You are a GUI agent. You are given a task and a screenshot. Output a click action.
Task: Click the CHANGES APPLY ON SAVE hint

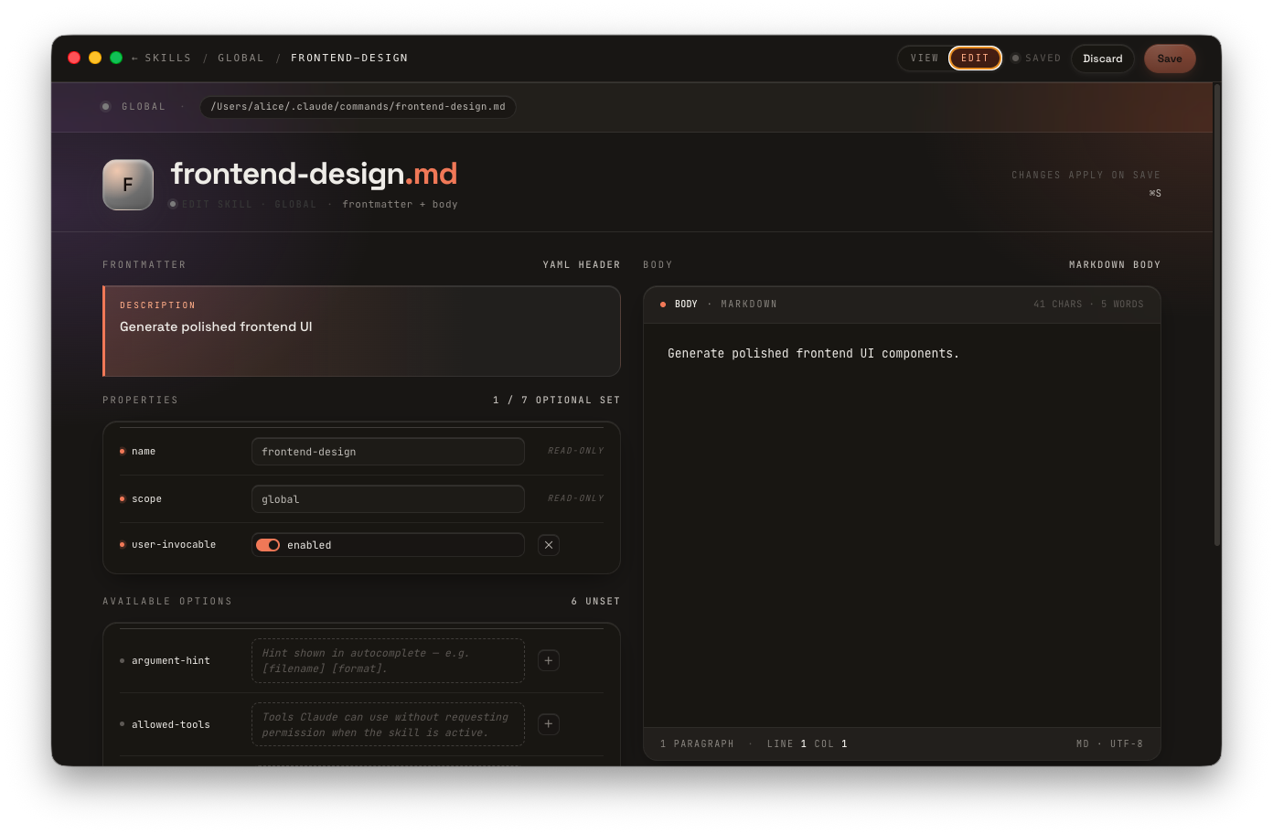click(x=1086, y=176)
